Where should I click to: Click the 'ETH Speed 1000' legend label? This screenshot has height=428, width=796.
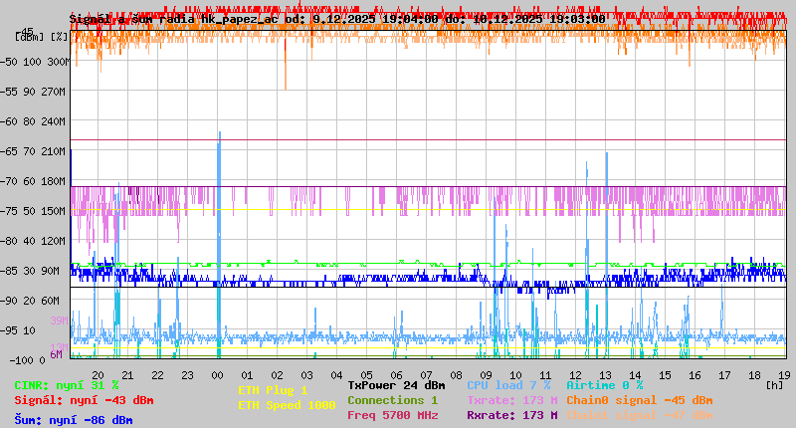point(287,405)
